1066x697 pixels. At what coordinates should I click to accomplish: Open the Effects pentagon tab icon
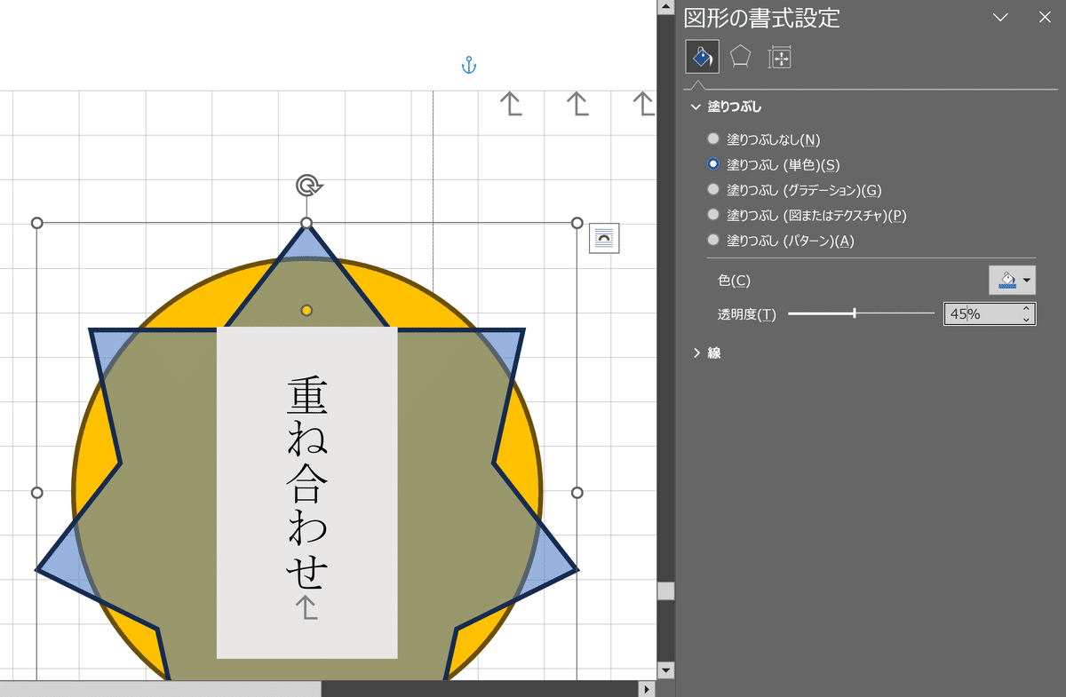741,58
